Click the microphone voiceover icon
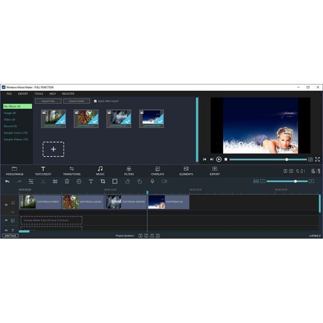This screenshot has width=323, height=323. 153,182
